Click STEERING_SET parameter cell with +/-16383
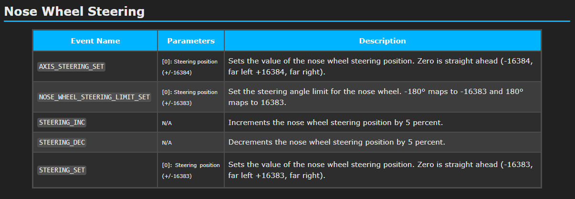Viewport: 575px width, 199px height. (x=191, y=170)
